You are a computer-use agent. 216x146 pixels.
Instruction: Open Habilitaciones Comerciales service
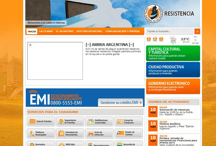[x=99, y=121]
